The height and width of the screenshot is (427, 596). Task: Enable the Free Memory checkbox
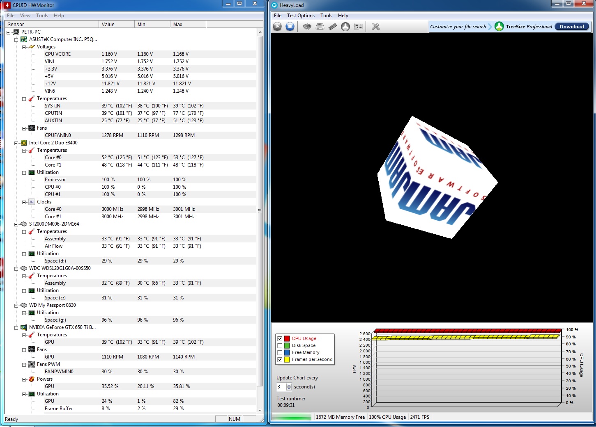tap(280, 352)
